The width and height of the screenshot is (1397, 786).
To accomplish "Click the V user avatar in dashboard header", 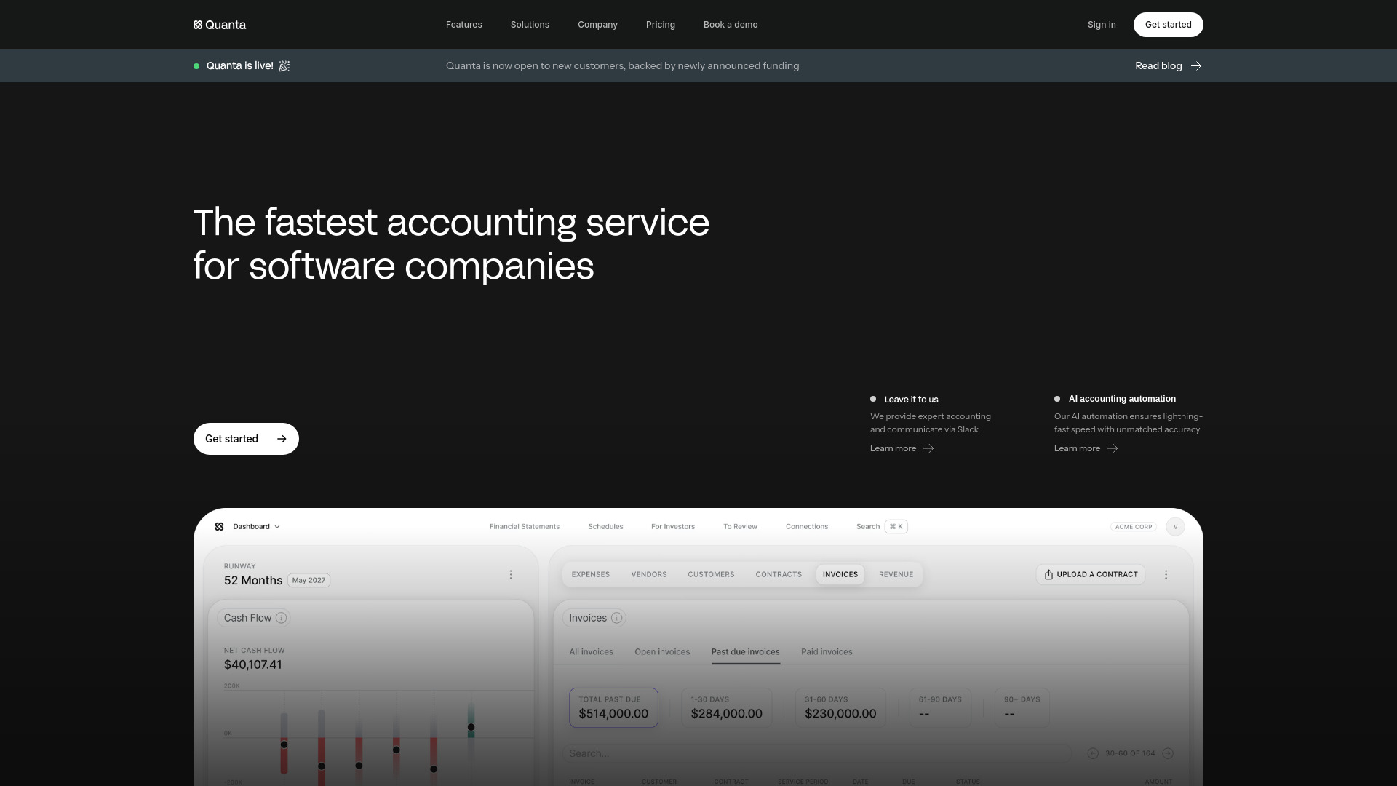I will (x=1175, y=526).
